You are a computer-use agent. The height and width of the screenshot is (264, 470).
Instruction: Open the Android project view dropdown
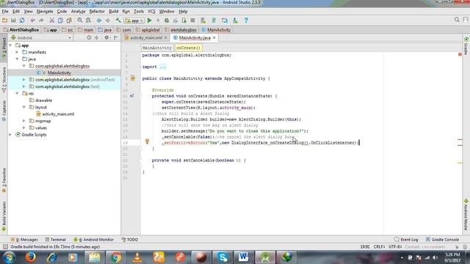click(41, 37)
